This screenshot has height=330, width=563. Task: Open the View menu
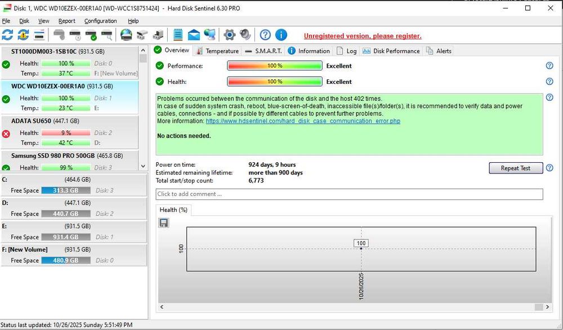44,21
